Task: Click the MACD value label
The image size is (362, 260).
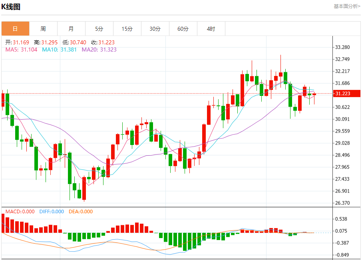Action: [x=20, y=212]
